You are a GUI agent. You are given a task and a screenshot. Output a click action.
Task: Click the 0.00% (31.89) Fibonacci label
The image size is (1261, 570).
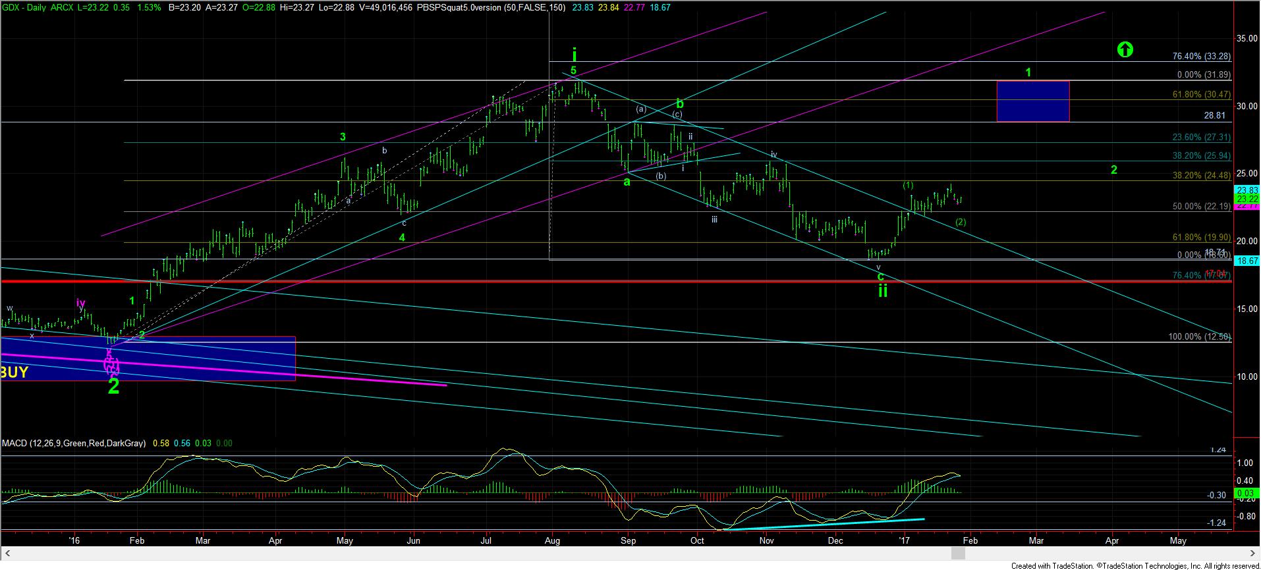point(1204,75)
